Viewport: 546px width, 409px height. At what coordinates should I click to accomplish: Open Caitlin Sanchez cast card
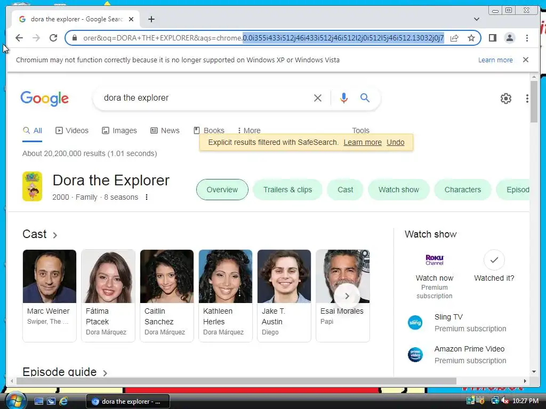coord(167,296)
